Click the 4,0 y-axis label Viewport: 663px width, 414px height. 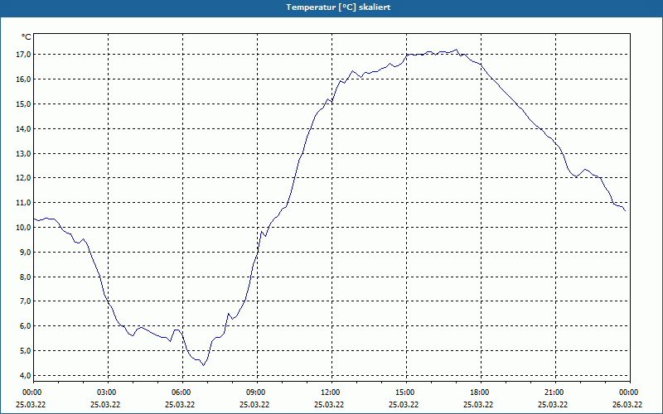click(x=23, y=375)
